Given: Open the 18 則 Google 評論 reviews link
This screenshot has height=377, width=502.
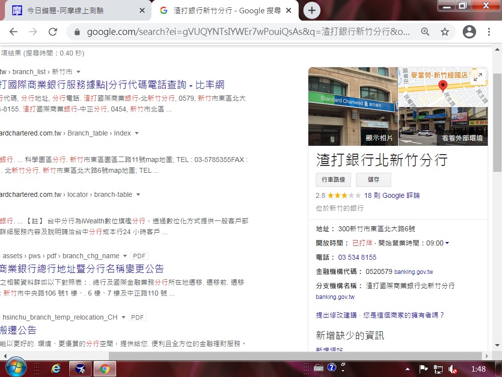Looking at the screenshot, I should click(x=392, y=195).
